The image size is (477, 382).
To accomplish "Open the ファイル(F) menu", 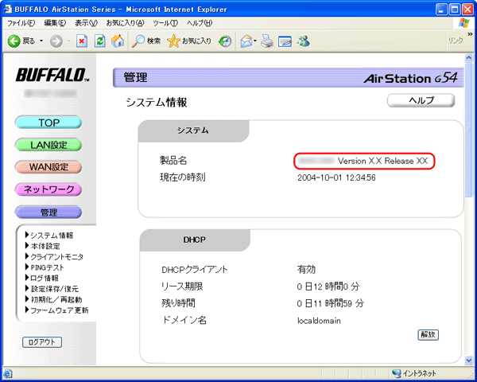I will click(21, 23).
